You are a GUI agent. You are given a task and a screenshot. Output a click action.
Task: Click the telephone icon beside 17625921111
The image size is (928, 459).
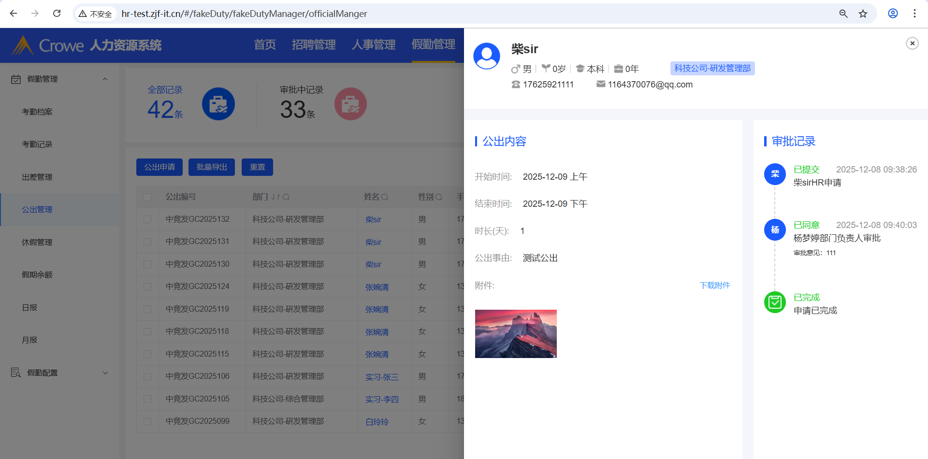tap(516, 85)
